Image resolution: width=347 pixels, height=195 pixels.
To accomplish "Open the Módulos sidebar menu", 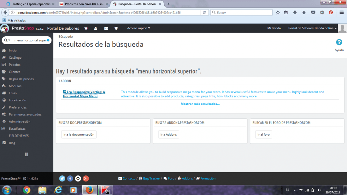I will (15, 86).
